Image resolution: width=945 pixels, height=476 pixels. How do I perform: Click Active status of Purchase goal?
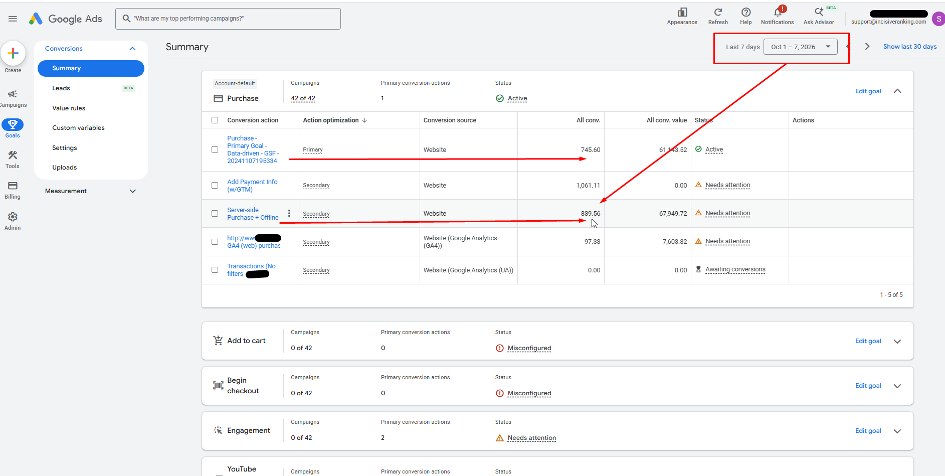click(x=517, y=98)
